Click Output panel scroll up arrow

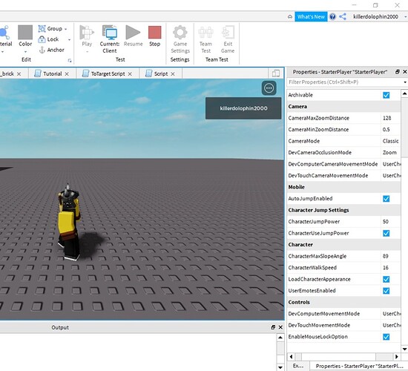tap(280, 338)
